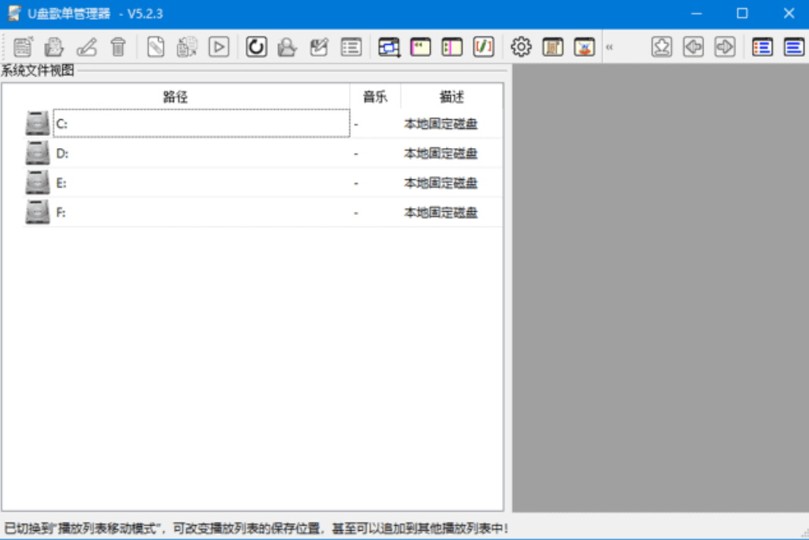Collapse the toolbar with the « chevron
The image size is (809, 540).
point(610,46)
